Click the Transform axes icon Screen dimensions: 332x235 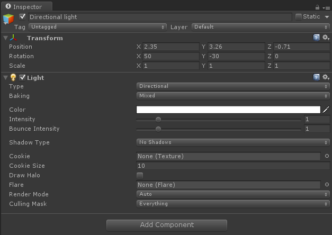13,38
